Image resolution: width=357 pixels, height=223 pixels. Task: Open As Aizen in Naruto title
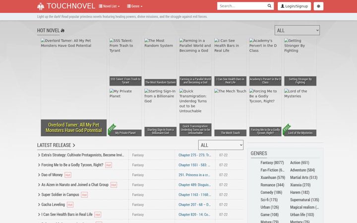click(x=75, y=184)
